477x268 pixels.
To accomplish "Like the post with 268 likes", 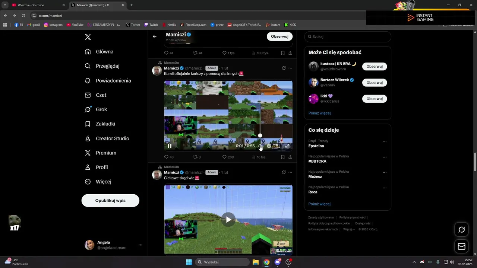I will [x=228, y=157].
